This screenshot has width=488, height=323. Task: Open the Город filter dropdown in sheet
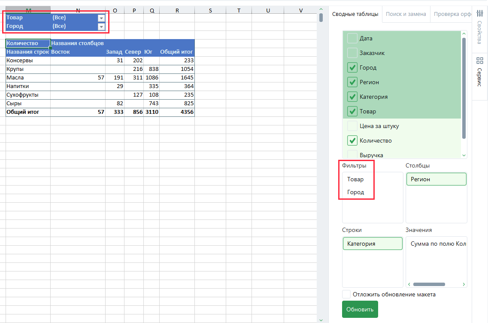(x=101, y=27)
